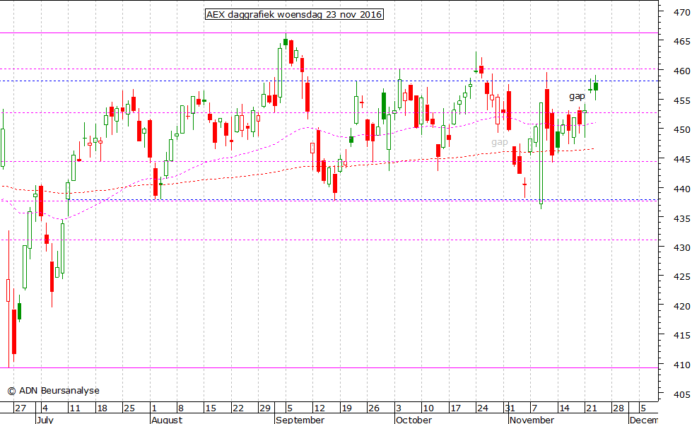This screenshot has width=692, height=424.
Task: Select the 425 price axis label
Action: [x=682, y=277]
